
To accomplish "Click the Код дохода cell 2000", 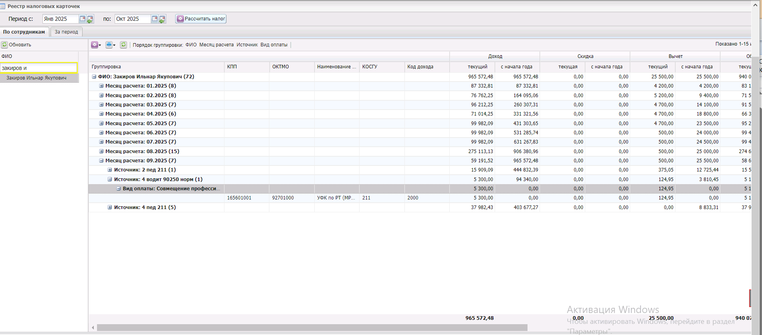I will (427, 198).
